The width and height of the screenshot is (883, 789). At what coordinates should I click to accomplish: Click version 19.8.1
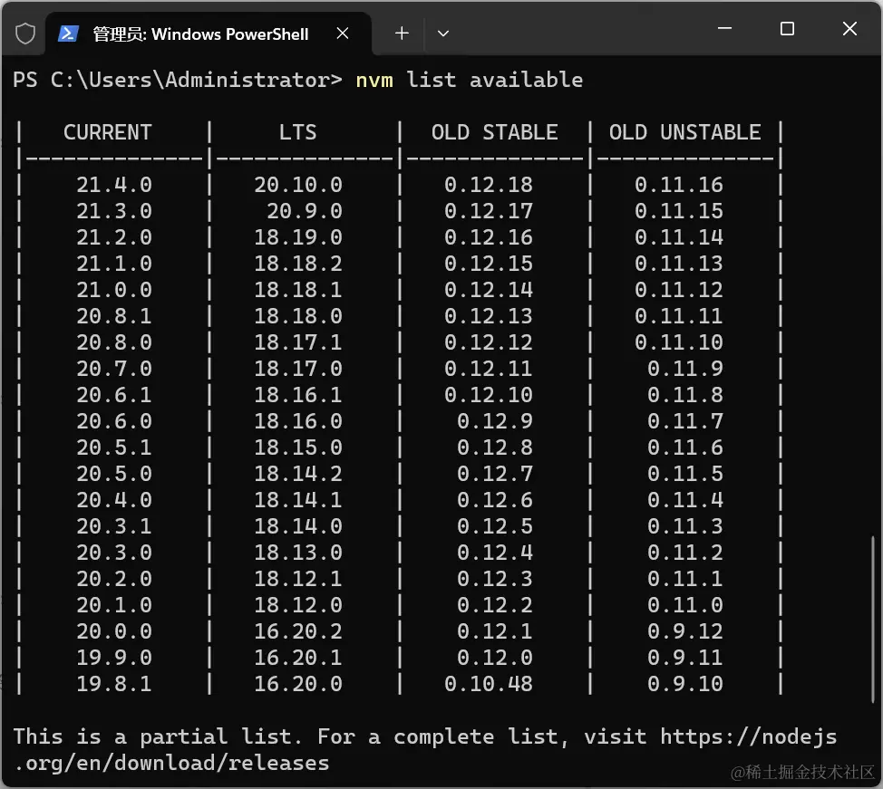[x=114, y=684]
